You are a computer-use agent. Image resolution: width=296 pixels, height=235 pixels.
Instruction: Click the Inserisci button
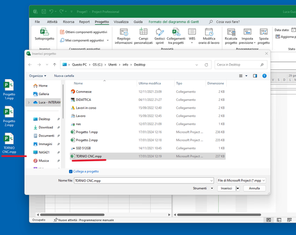[x=226, y=188]
